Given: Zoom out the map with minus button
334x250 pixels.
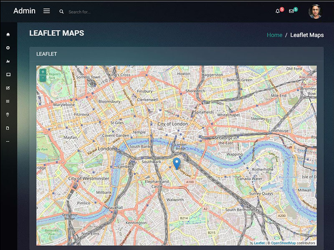Looking at the screenshot, I should coord(43,78).
